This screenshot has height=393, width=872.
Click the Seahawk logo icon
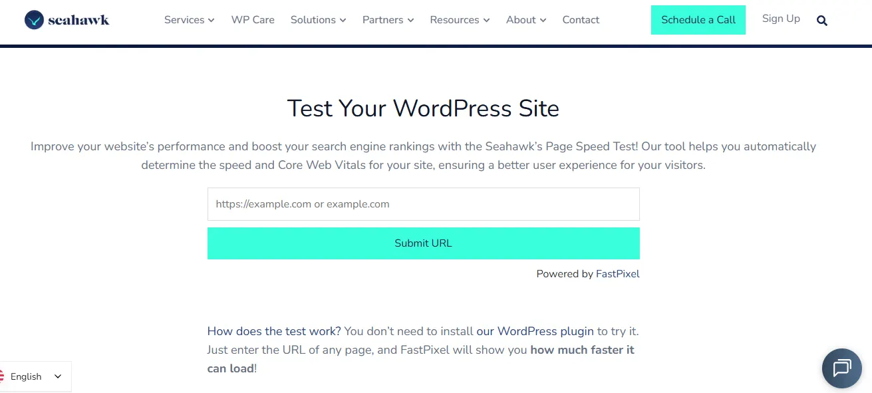pyautogui.click(x=34, y=20)
